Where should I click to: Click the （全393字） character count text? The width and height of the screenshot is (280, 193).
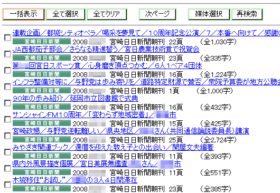pyautogui.click(x=216, y=156)
